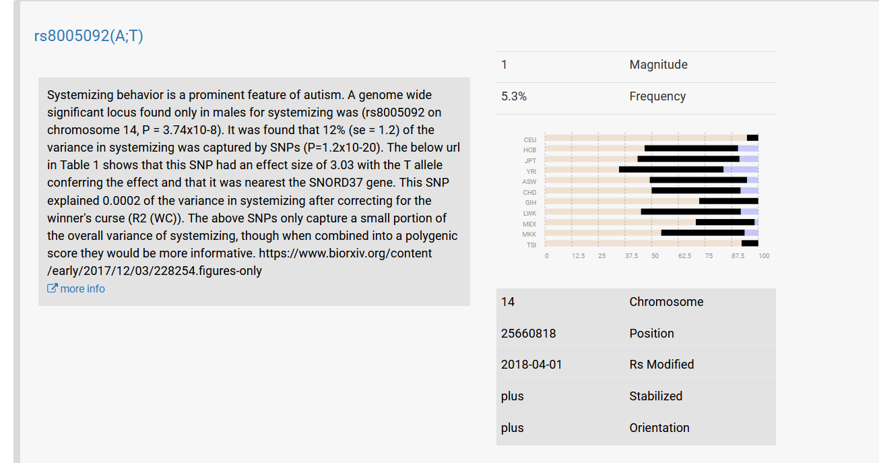879x463 pixels.
Task: Click the black segment of the CEU bar
Action: pos(752,137)
